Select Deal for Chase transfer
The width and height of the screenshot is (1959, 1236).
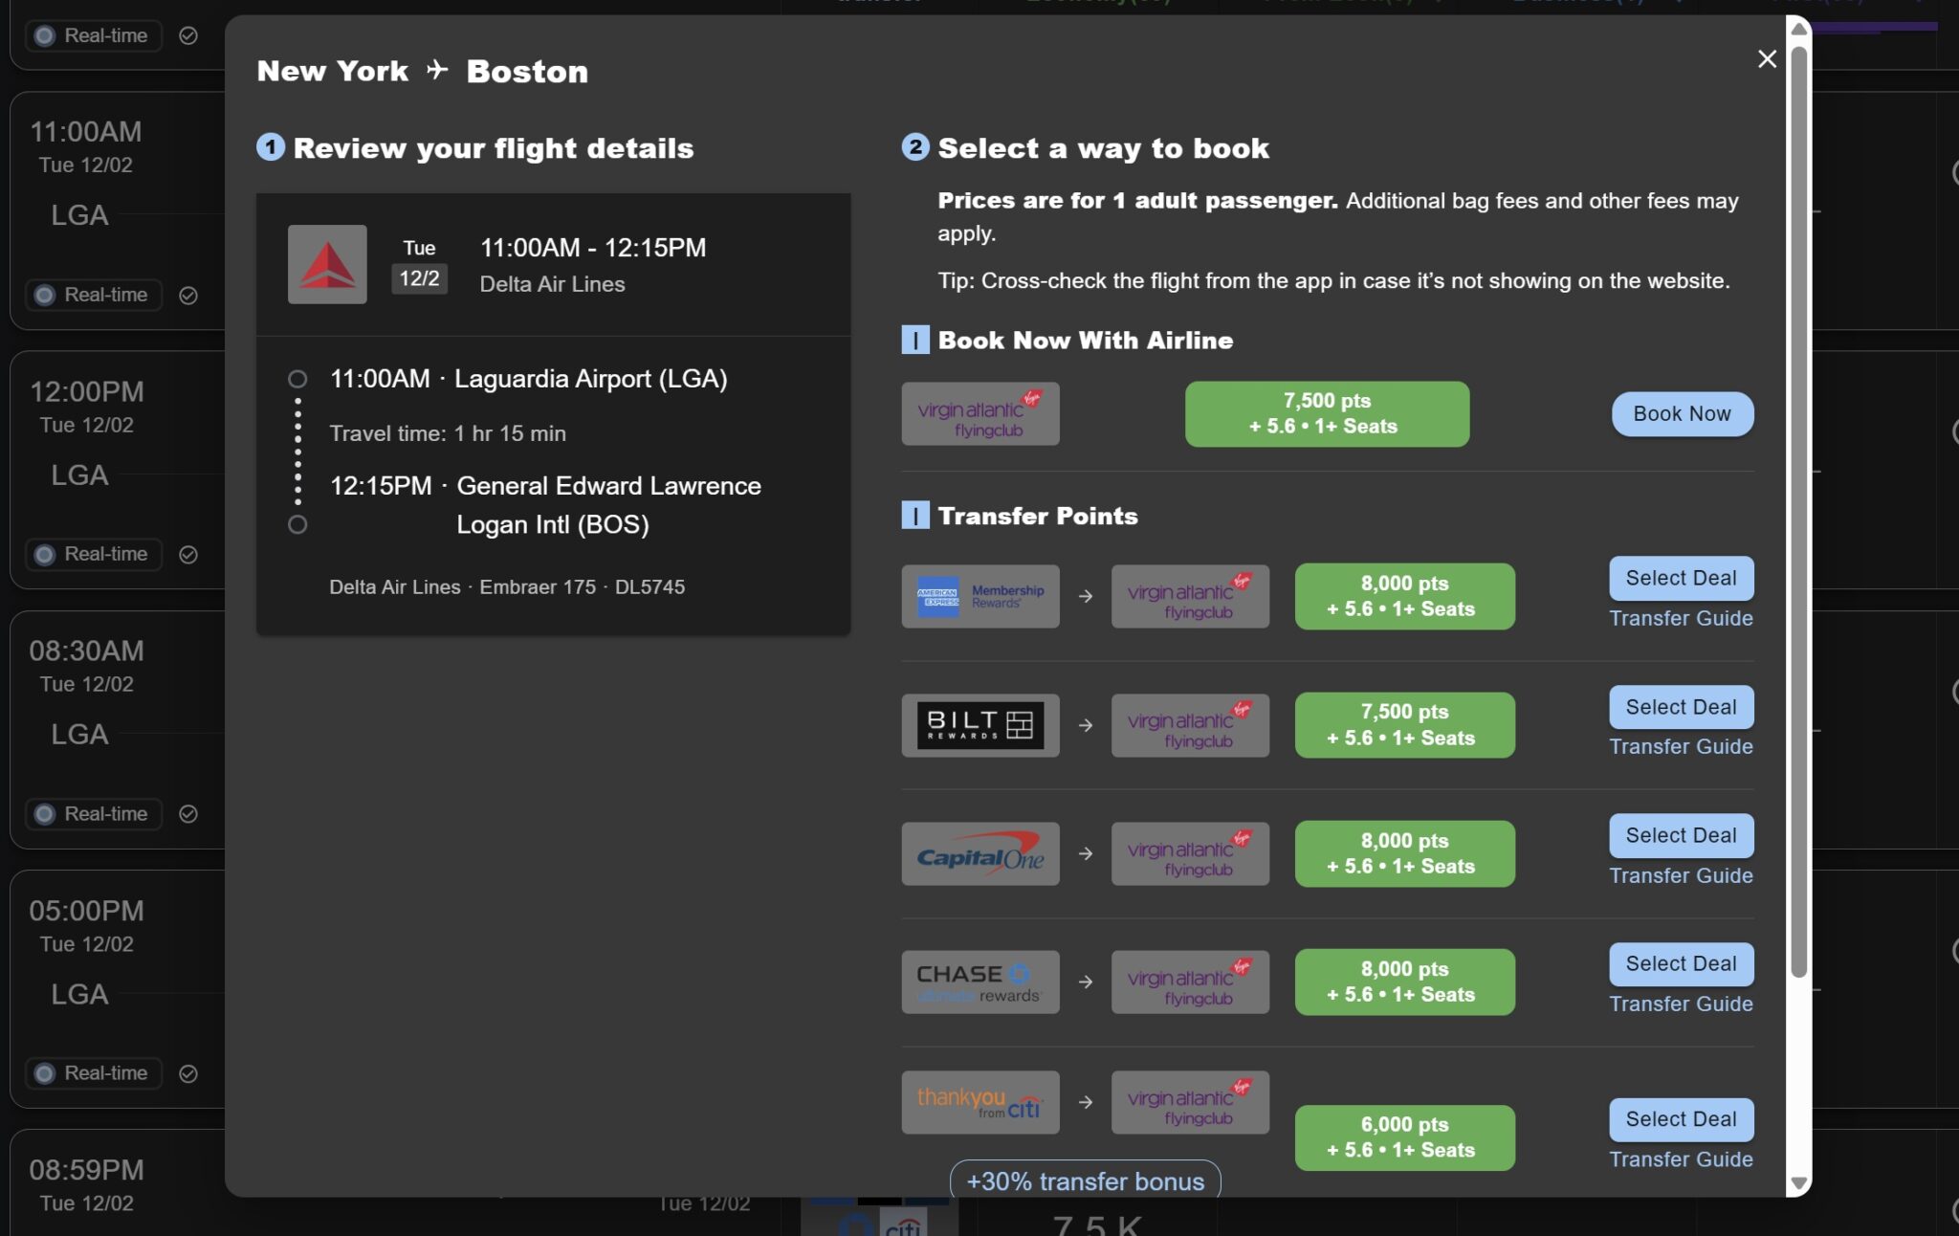click(1681, 963)
